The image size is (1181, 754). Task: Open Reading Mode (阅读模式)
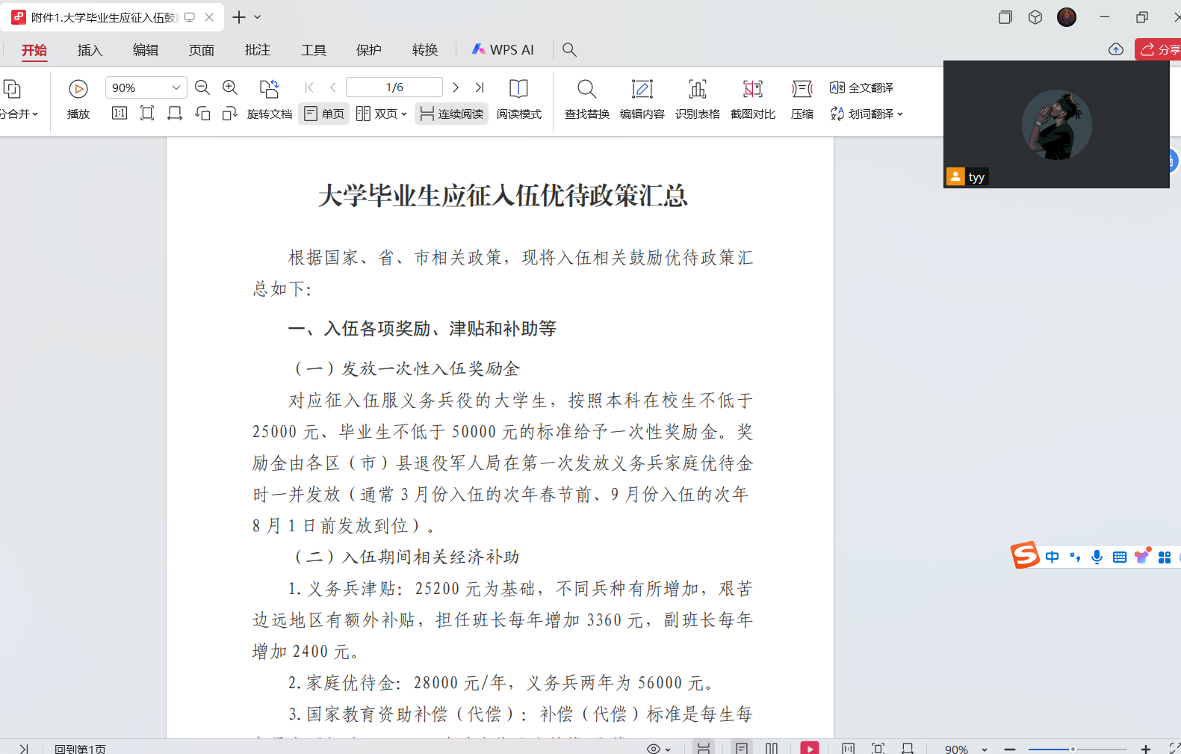pyautogui.click(x=518, y=99)
